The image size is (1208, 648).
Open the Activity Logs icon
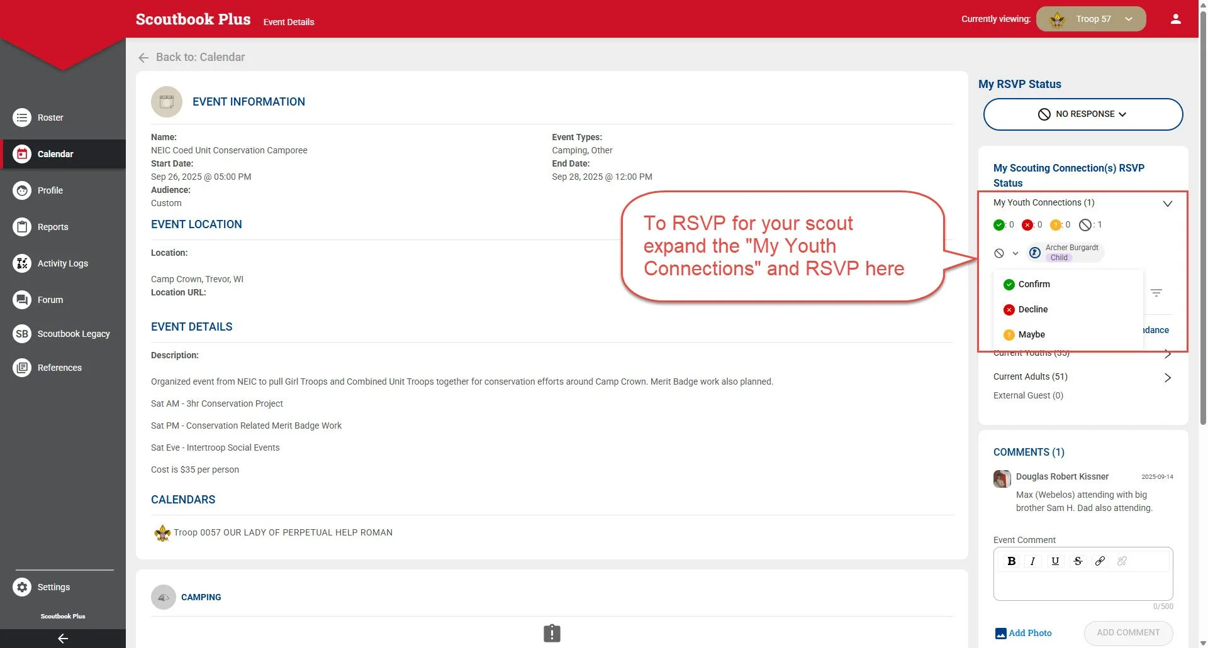22,263
